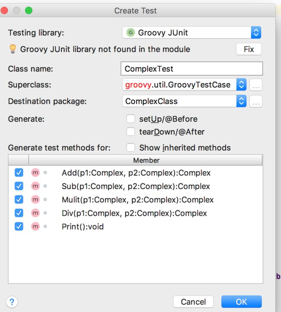This screenshot has width=281, height=312.
Task: Expand the Superclass combo box arrow
Action: coord(241,84)
